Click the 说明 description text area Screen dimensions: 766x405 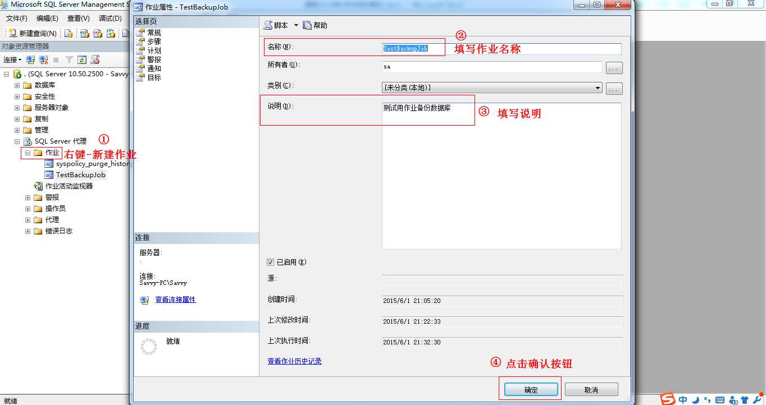(x=501, y=176)
